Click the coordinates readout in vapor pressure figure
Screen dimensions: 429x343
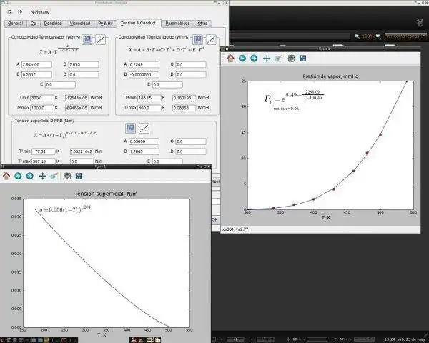235,229
